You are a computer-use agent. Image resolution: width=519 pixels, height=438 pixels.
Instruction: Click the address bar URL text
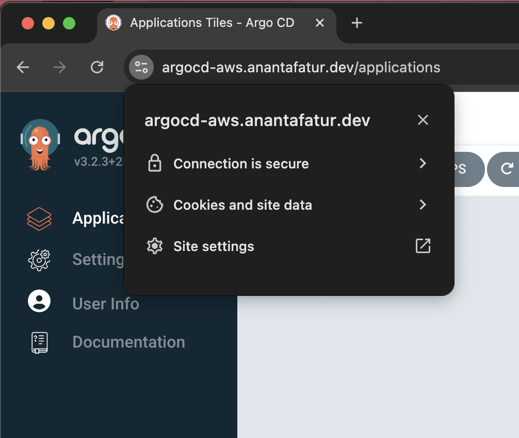tap(301, 67)
